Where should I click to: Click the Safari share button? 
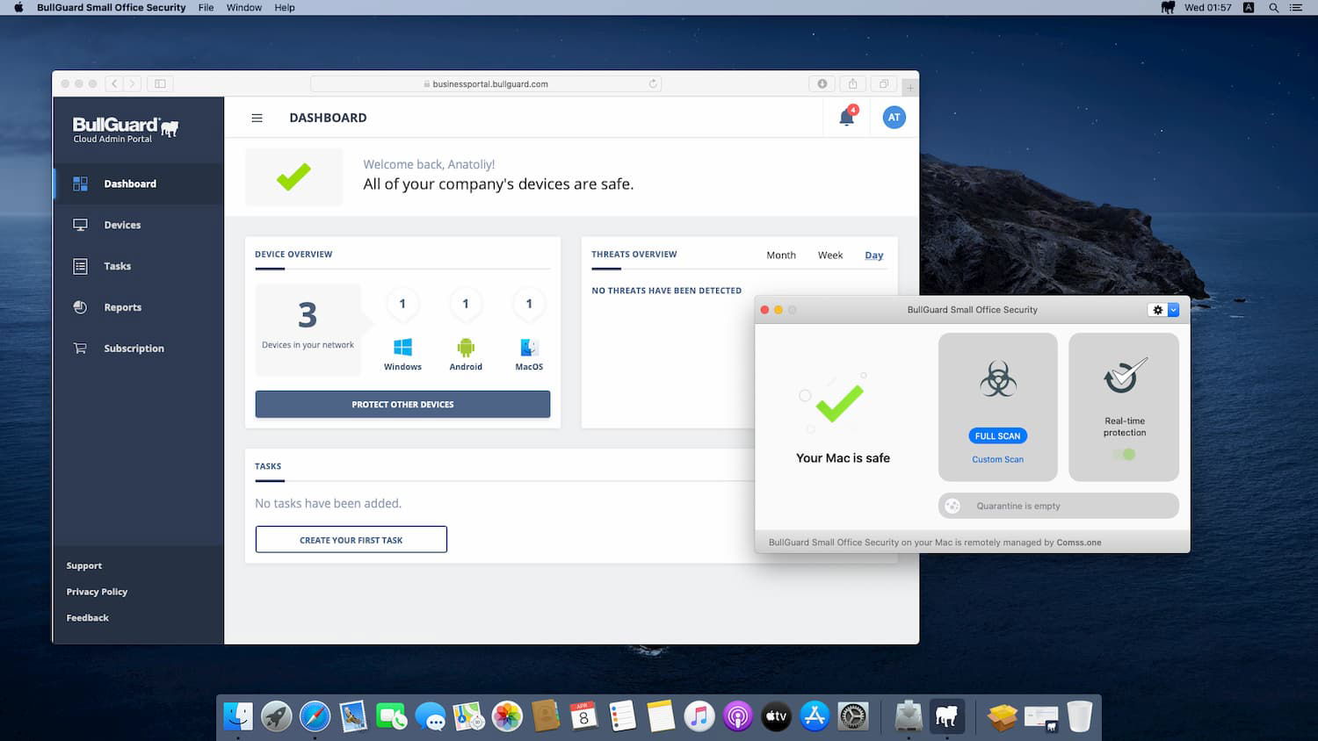[x=852, y=84]
